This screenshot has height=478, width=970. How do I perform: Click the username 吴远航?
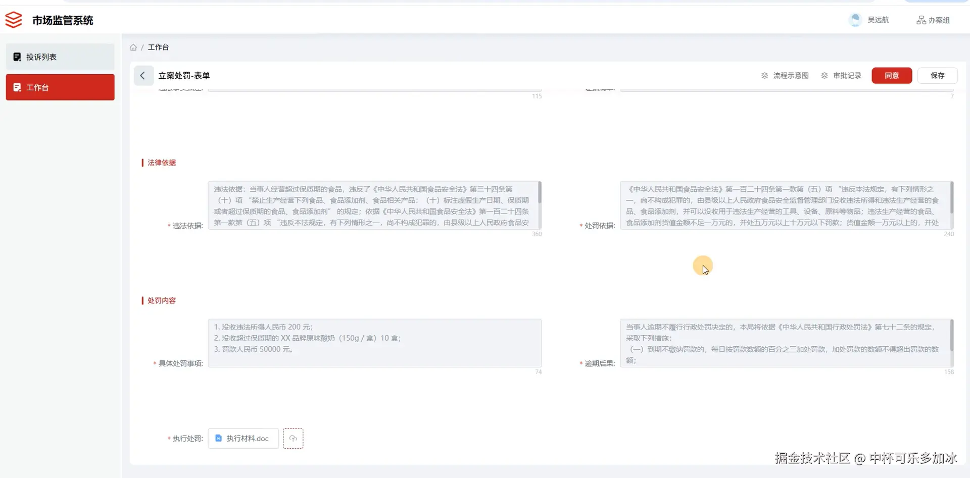[879, 20]
